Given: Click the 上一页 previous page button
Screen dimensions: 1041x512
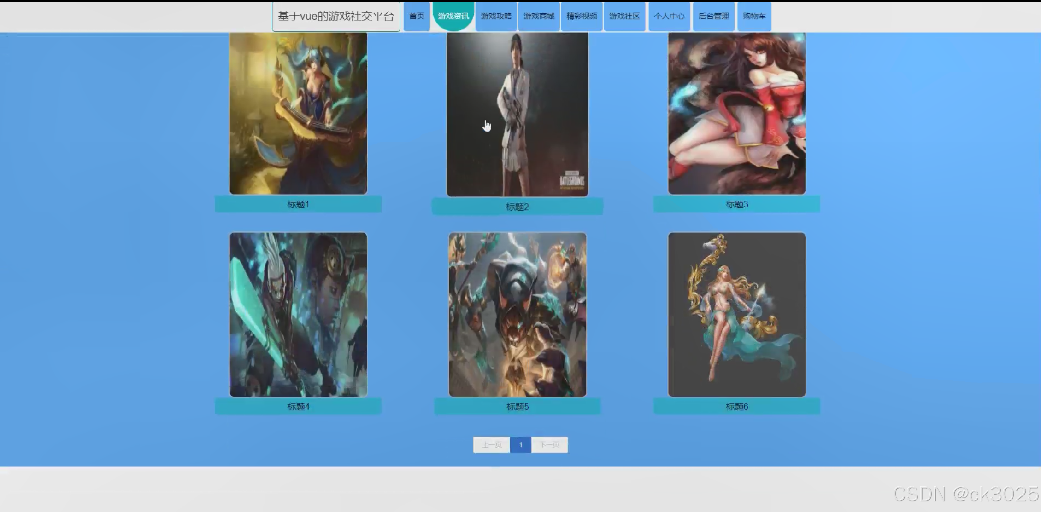Looking at the screenshot, I should click(x=491, y=445).
